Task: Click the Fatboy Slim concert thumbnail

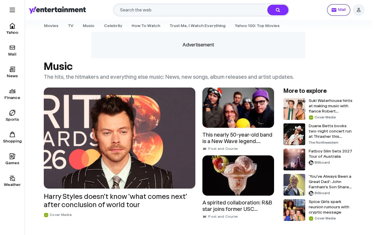Action: coord(294,160)
